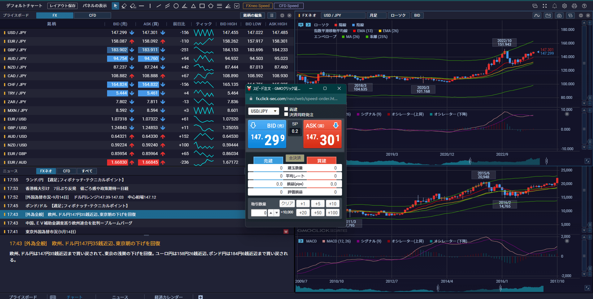The image size is (593, 299).
Task: Select the trendline drawing tool
Action: pyautogui.click(x=158, y=6)
